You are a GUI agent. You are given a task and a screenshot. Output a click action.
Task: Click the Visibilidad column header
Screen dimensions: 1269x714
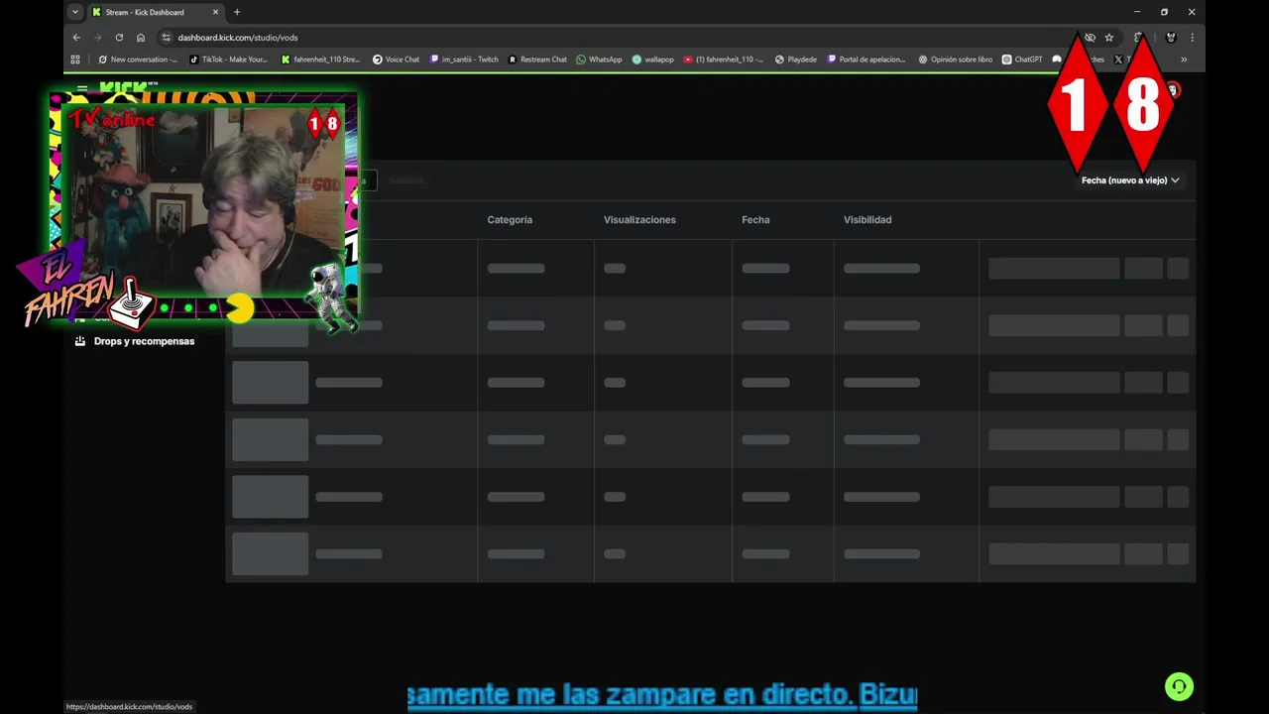point(867,220)
